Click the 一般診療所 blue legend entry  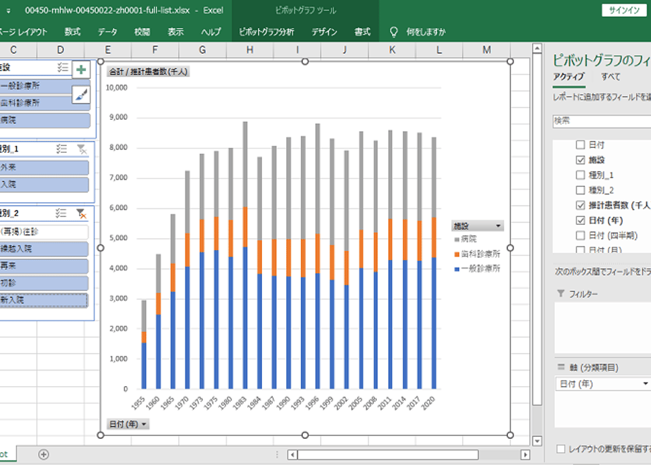478,268
